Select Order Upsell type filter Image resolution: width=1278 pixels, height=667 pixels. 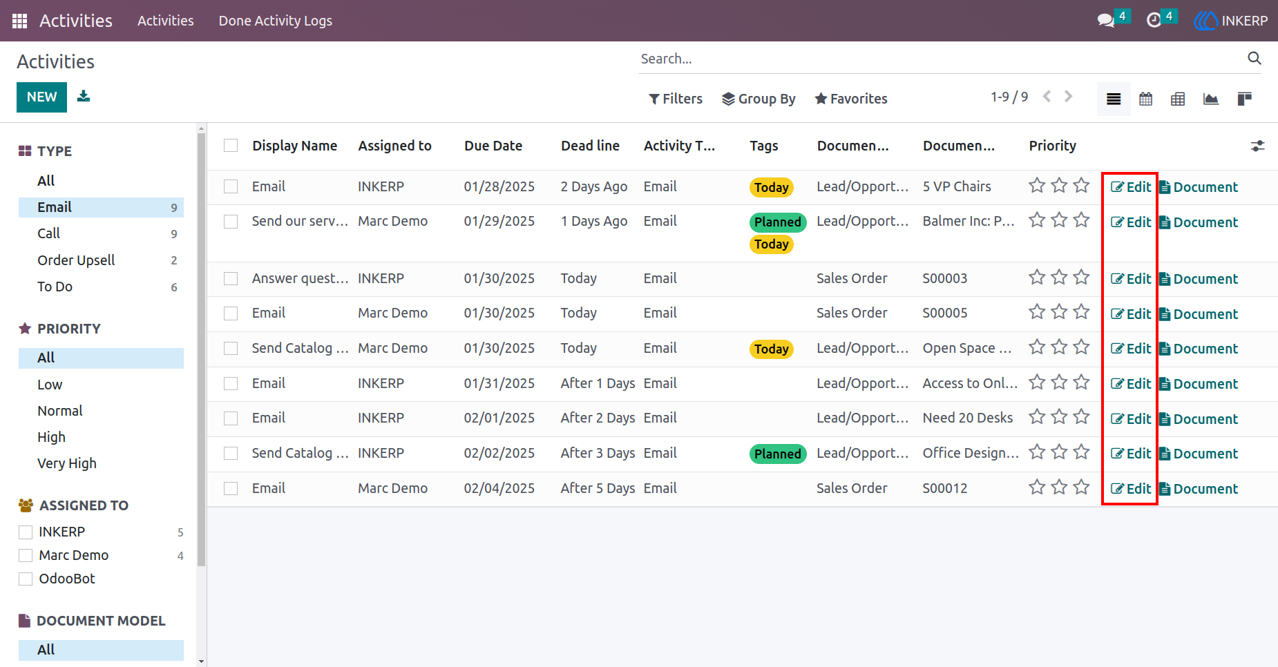pyautogui.click(x=101, y=260)
